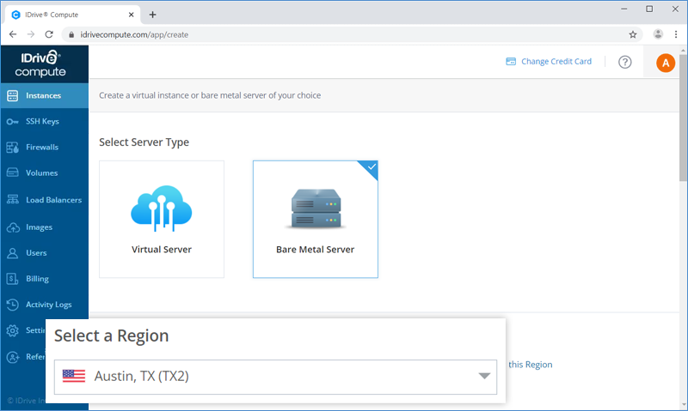688x411 pixels.
Task: Click the Bare Metal Server rack icon
Action: pos(316,209)
